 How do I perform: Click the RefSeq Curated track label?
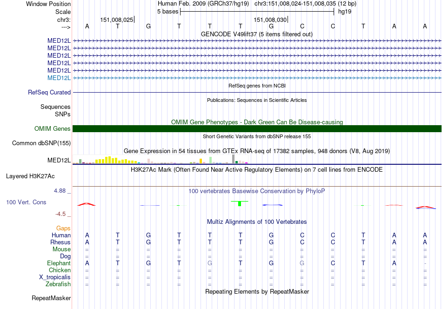pyautogui.click(x=49, y=92)
